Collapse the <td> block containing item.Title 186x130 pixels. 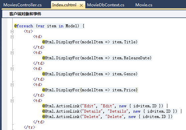click(12, 37)
